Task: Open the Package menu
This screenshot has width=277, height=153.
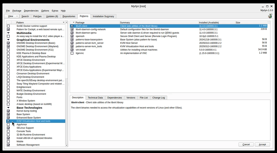Action: [x=17, y=11]
